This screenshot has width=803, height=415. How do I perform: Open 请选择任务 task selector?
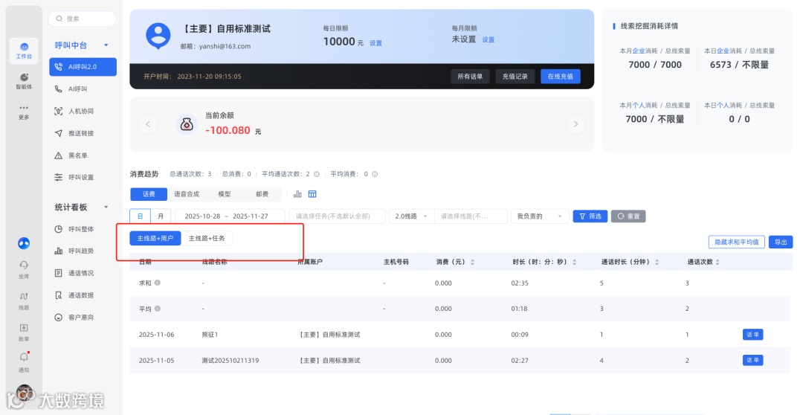[x=337, y=216]
